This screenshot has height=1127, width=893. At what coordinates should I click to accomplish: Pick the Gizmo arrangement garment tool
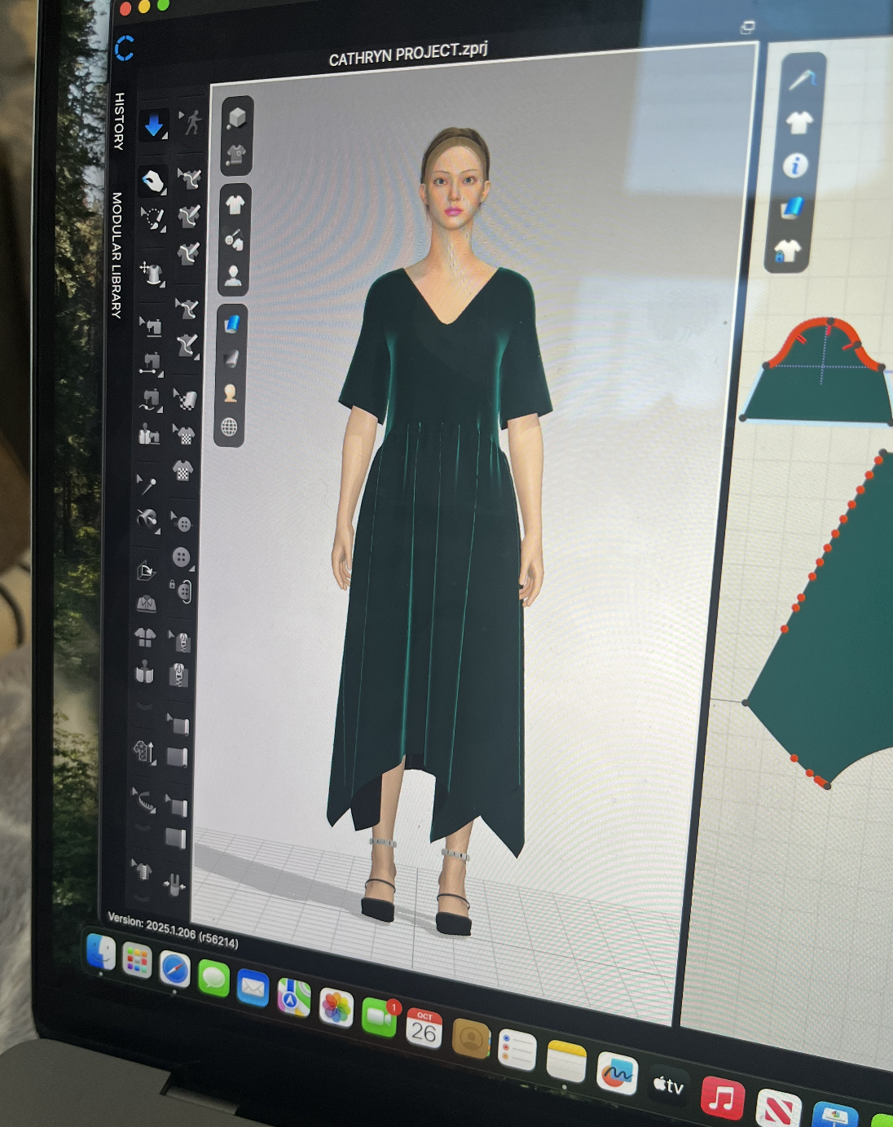click(152, 273)
